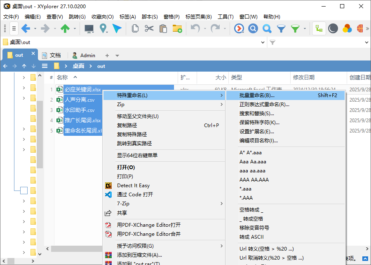
Task: Click 桌面 in the breadcrumb bar
Action: [78, 66]
